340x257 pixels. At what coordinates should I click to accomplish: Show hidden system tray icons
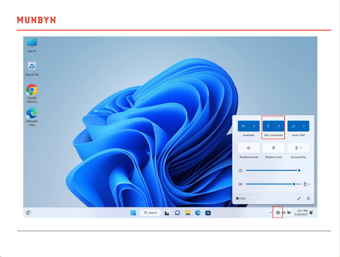[x=271, y=213]
